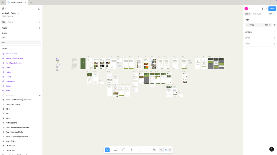Click the blue Share button
This screenshot has height=155, width=277.
272,9
